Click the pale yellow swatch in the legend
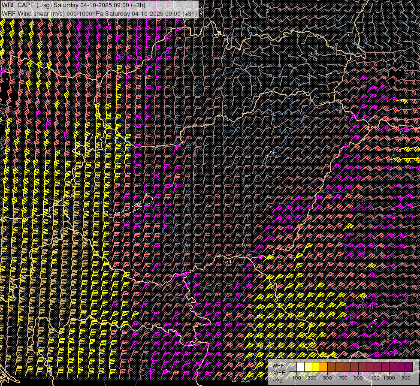Viewport: 420px width, 386px height. [308, 367]
